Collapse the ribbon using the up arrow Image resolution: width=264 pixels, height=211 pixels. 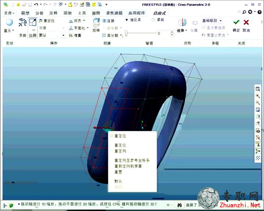239,12
